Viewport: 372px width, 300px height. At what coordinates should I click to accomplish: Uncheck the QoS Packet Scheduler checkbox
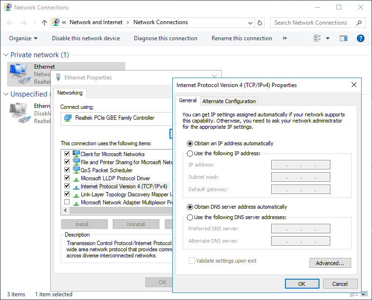click(x=67, y=170)
